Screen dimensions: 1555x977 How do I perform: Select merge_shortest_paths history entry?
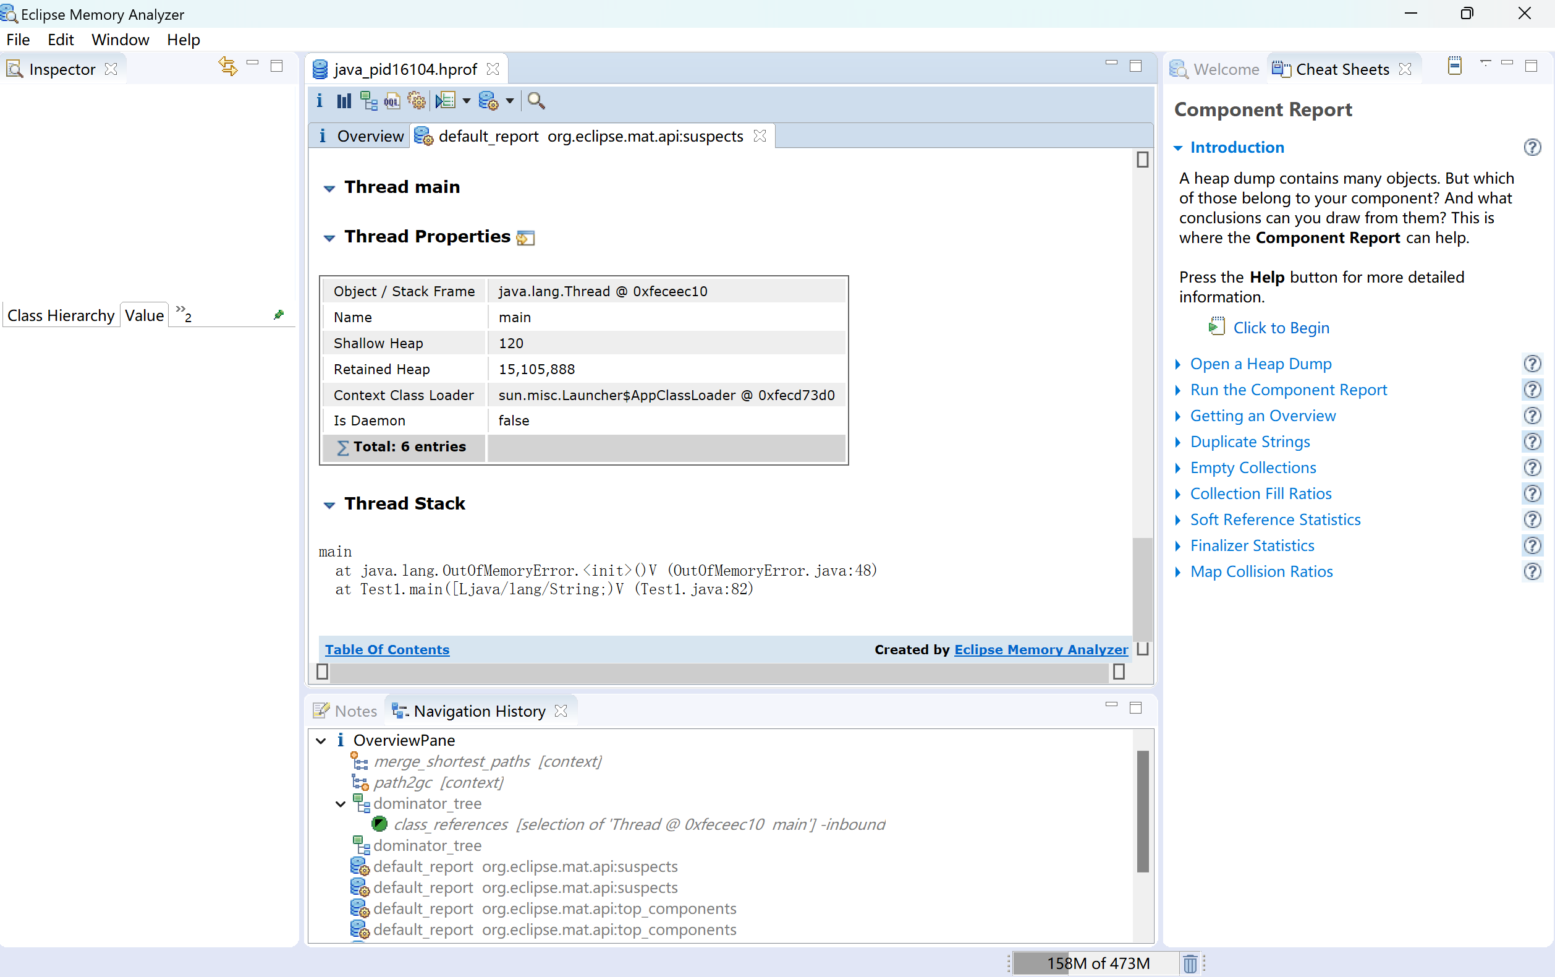point(488,761)
